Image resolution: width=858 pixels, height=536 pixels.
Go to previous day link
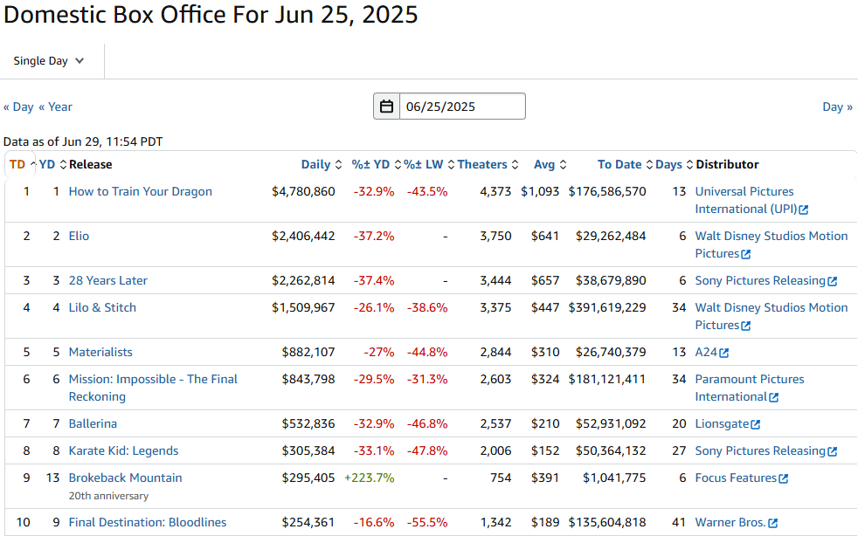18,107
